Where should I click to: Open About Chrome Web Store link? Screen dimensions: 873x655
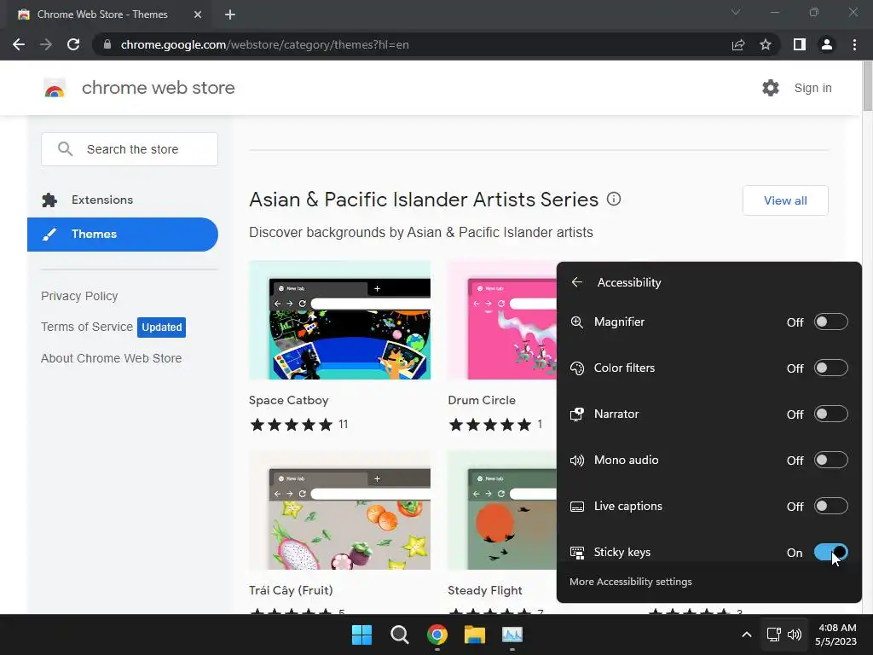[112, 358]
